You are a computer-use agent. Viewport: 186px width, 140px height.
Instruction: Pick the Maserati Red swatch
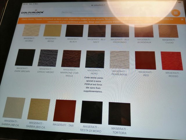point(146,60)
